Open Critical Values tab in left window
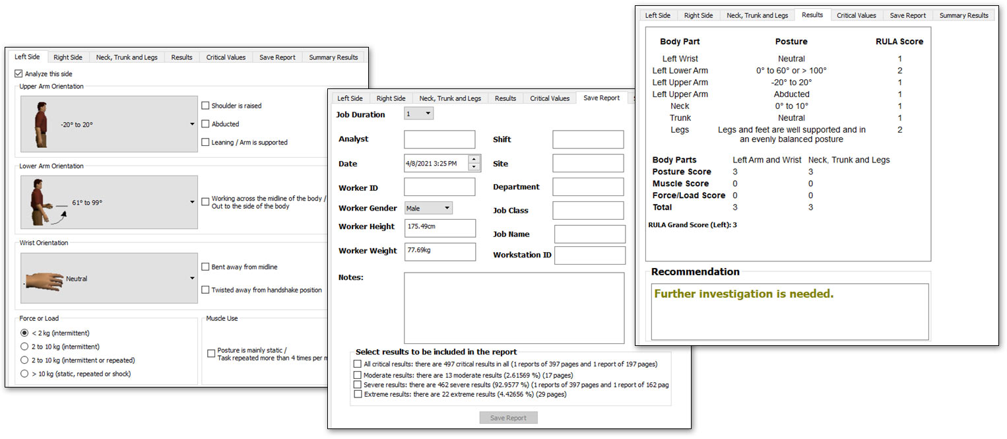The width and height of the screenshot is (1007, 439). pos(226,57)
